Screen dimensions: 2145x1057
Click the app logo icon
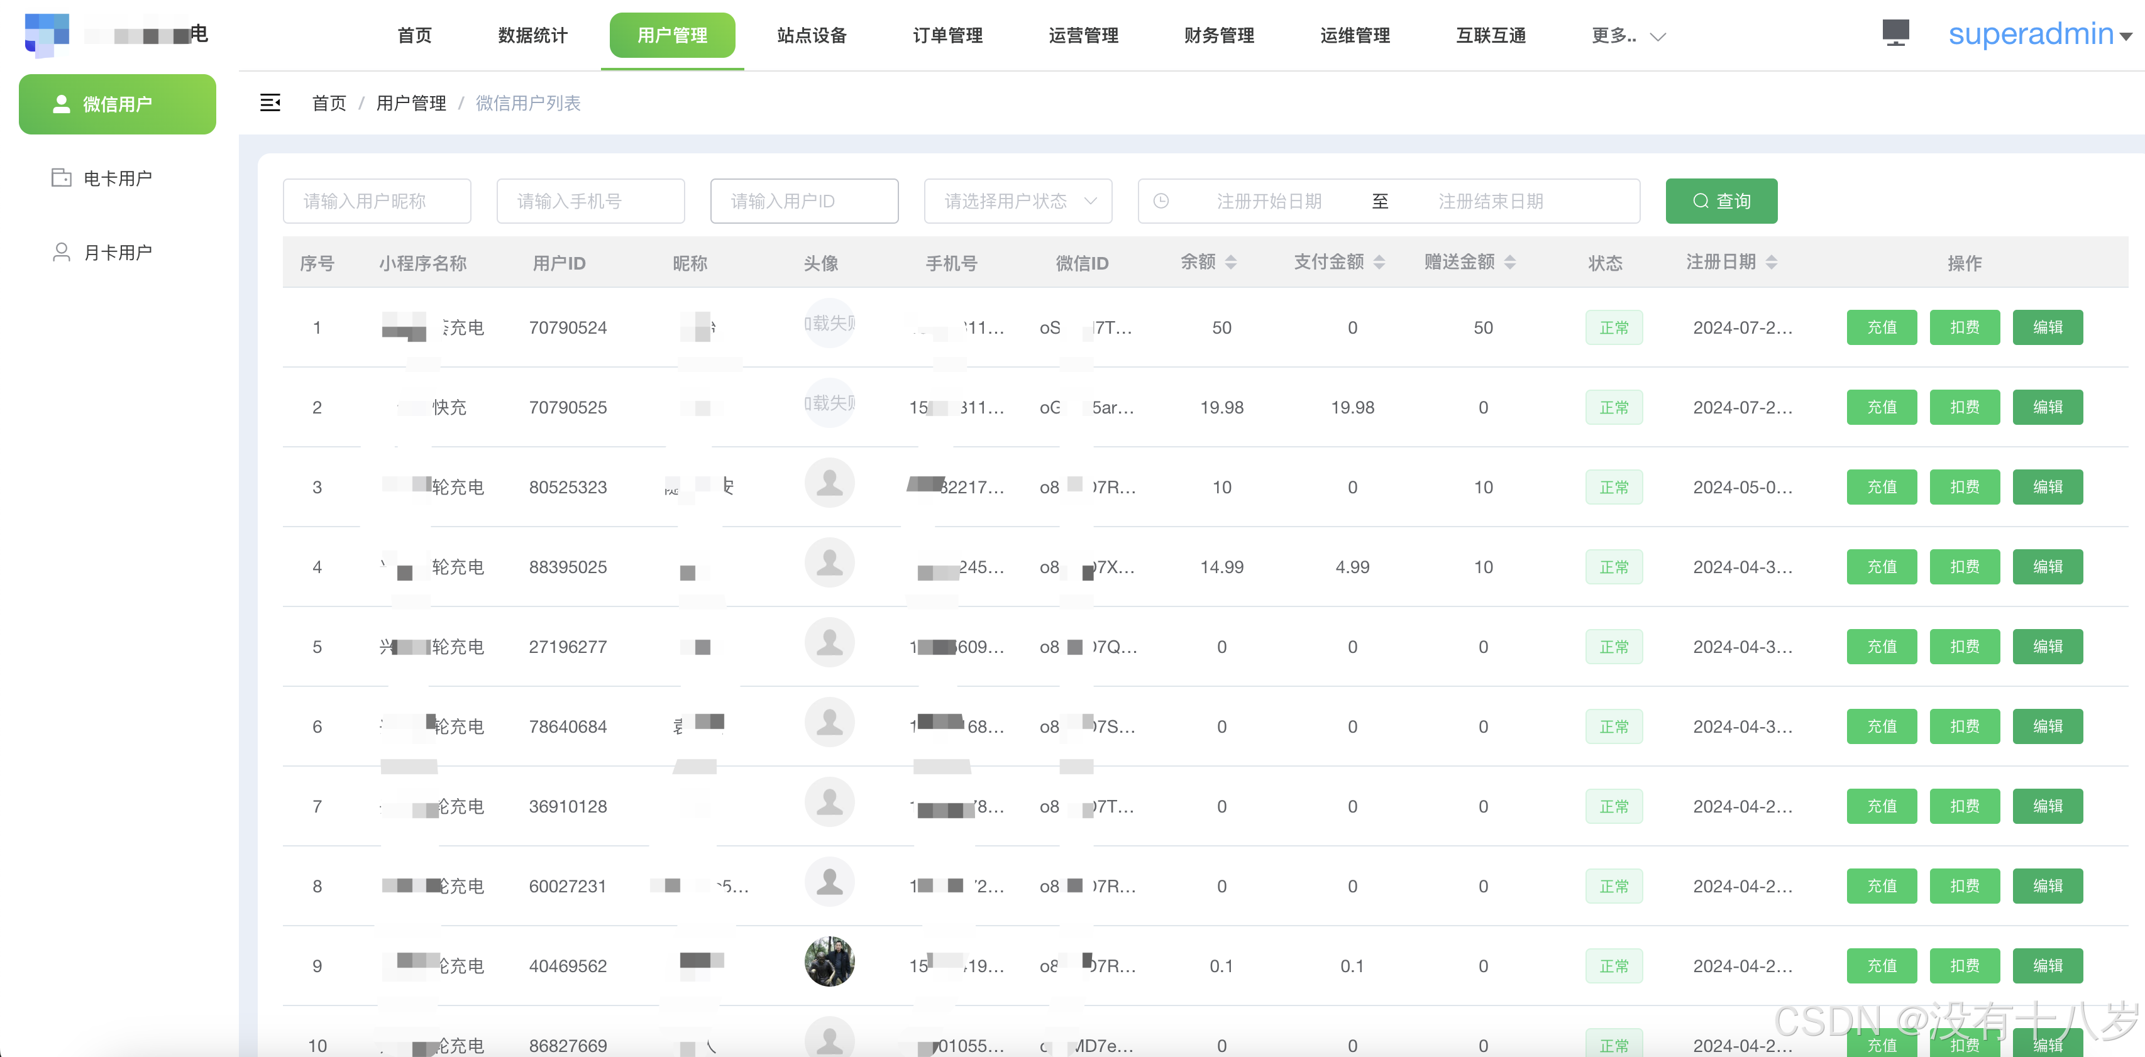click(x=46, y=35)
